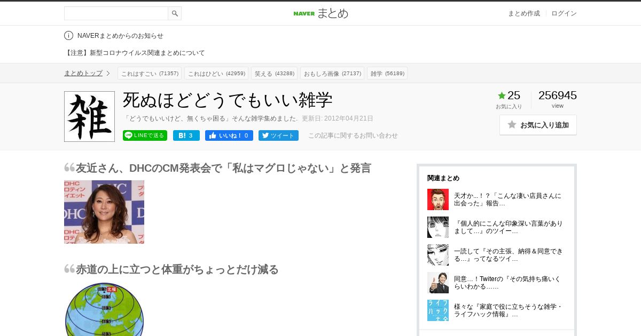The image size is (641, 336).
Task: Open 個人的にこんな印象深い言葉 related link
Action: click(x=508, y=227)
